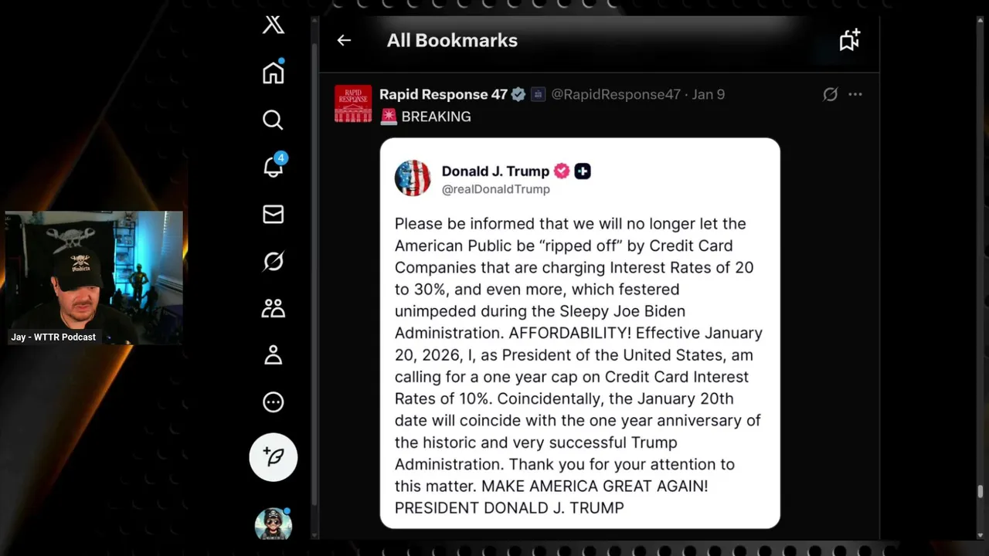Open the Rapid Response 47 profile picture
The height and width of the screenshot is (556, 989).
pyautogui.click(x=353, y=103)
